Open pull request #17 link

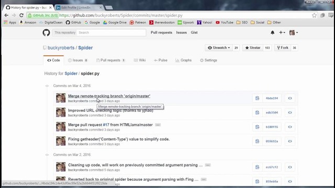click(x=106, y=125)
